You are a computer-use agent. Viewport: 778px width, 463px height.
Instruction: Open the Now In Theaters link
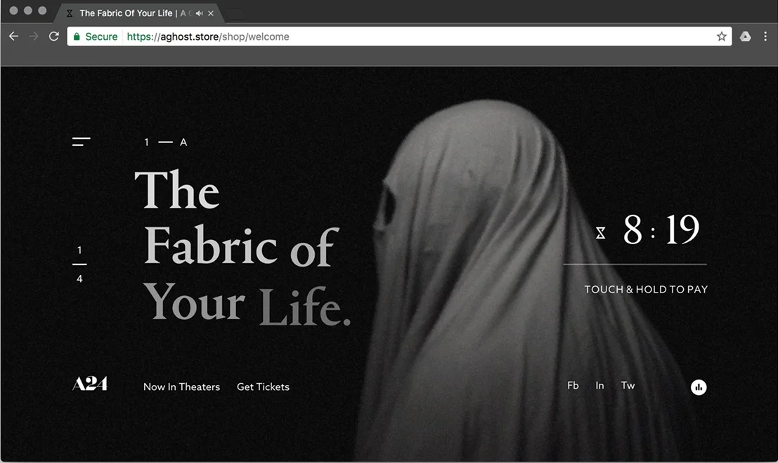pos(181,387)
